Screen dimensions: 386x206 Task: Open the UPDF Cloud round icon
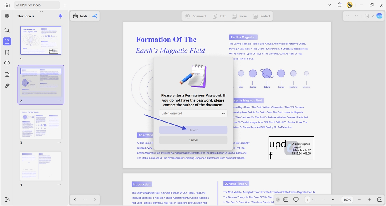click(x=379, y=16)
